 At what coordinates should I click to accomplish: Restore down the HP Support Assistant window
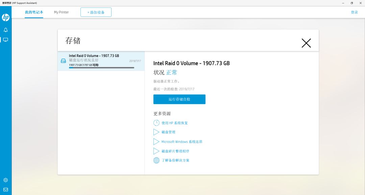click(352, 3)
